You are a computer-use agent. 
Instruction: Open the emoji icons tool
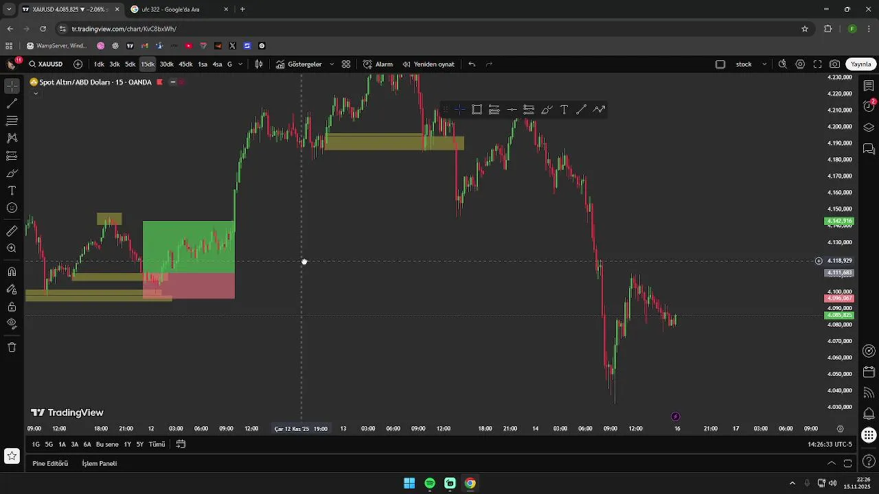[x=12, y=208]
